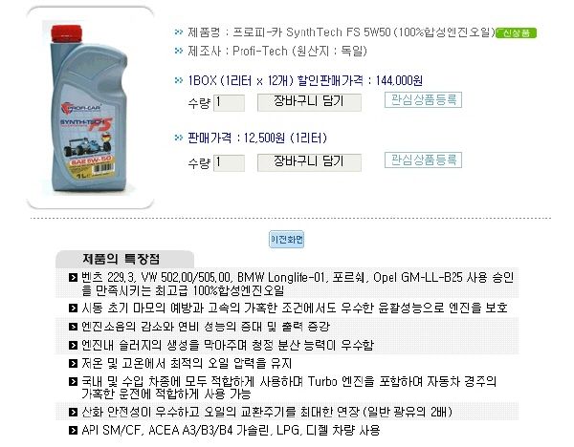Click arrow bullet beside 제조사 line
The height and width of the screenshot is (447, 574).
(x=179, y=51)
